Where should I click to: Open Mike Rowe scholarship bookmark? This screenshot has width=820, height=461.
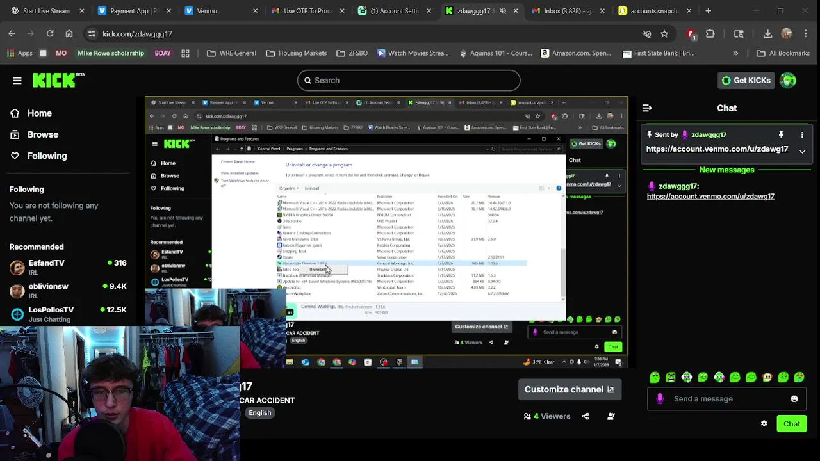tap(110, 53)
